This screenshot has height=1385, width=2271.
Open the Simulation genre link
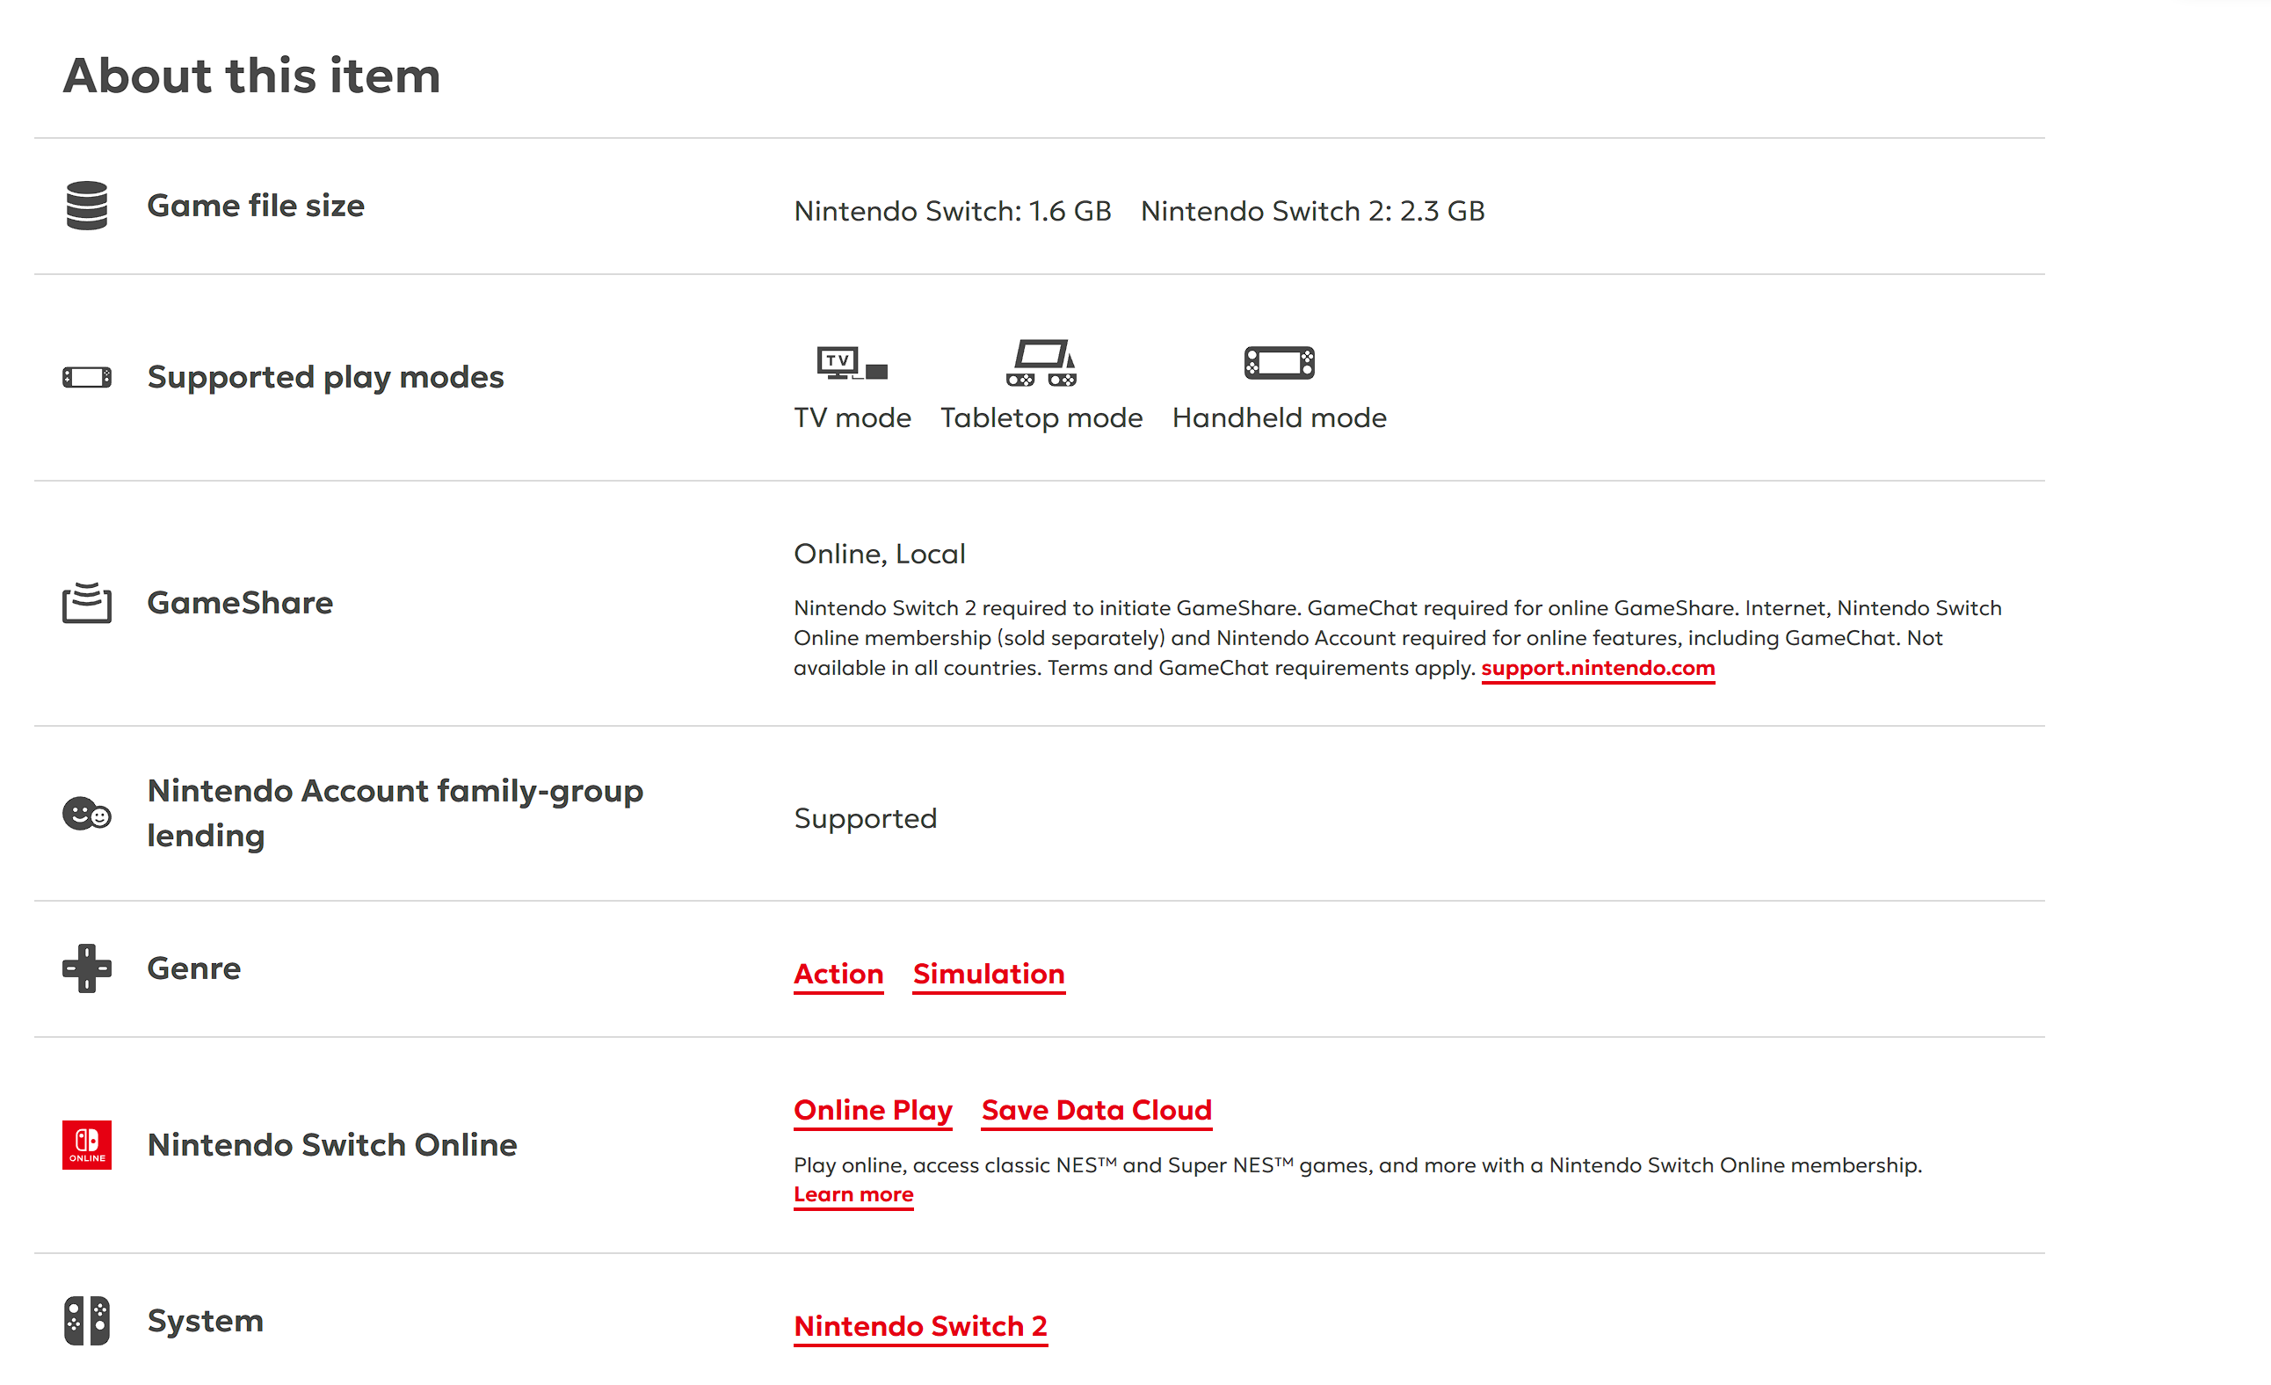(988, 974)
